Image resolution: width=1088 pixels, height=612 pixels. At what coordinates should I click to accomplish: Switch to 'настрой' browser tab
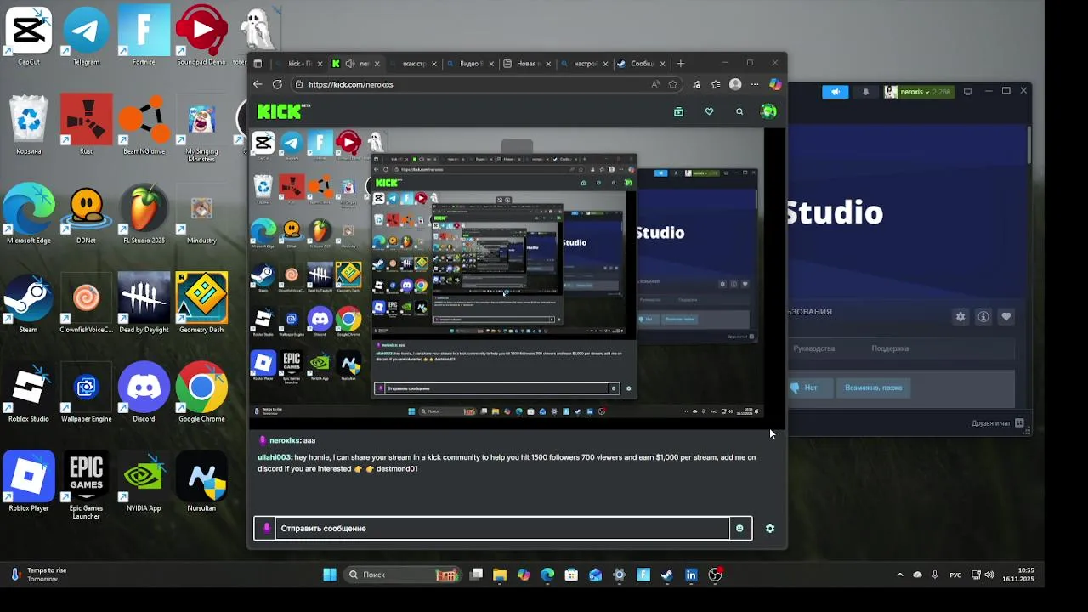tap(585, 64)
